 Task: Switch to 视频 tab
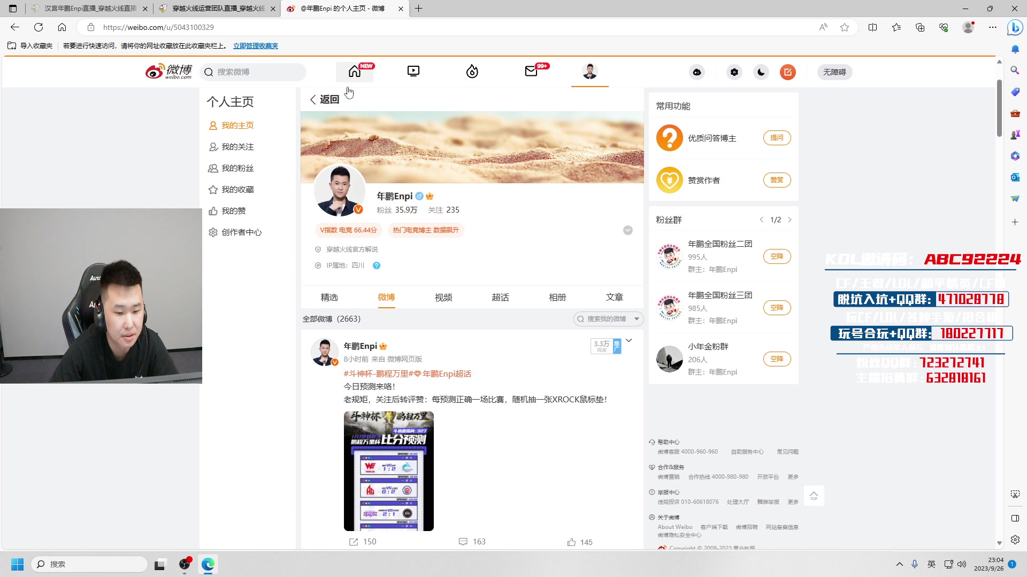[443, 297]
